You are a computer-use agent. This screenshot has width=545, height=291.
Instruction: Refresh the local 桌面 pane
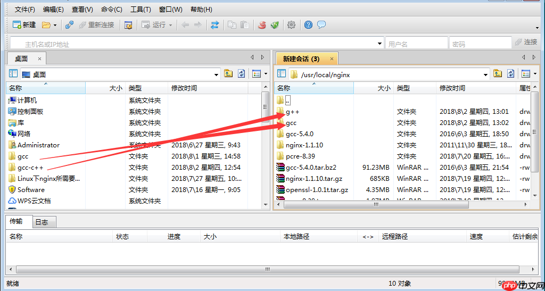click(242, 73)
